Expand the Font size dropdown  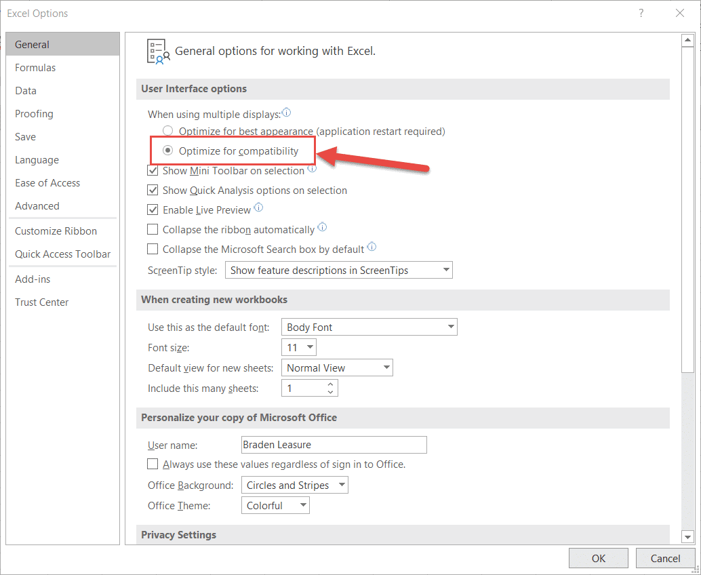pos(299,347)
